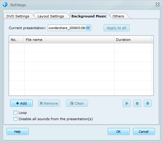Remove the selected music file
163x143 pixels.
(x=49, y=103)
